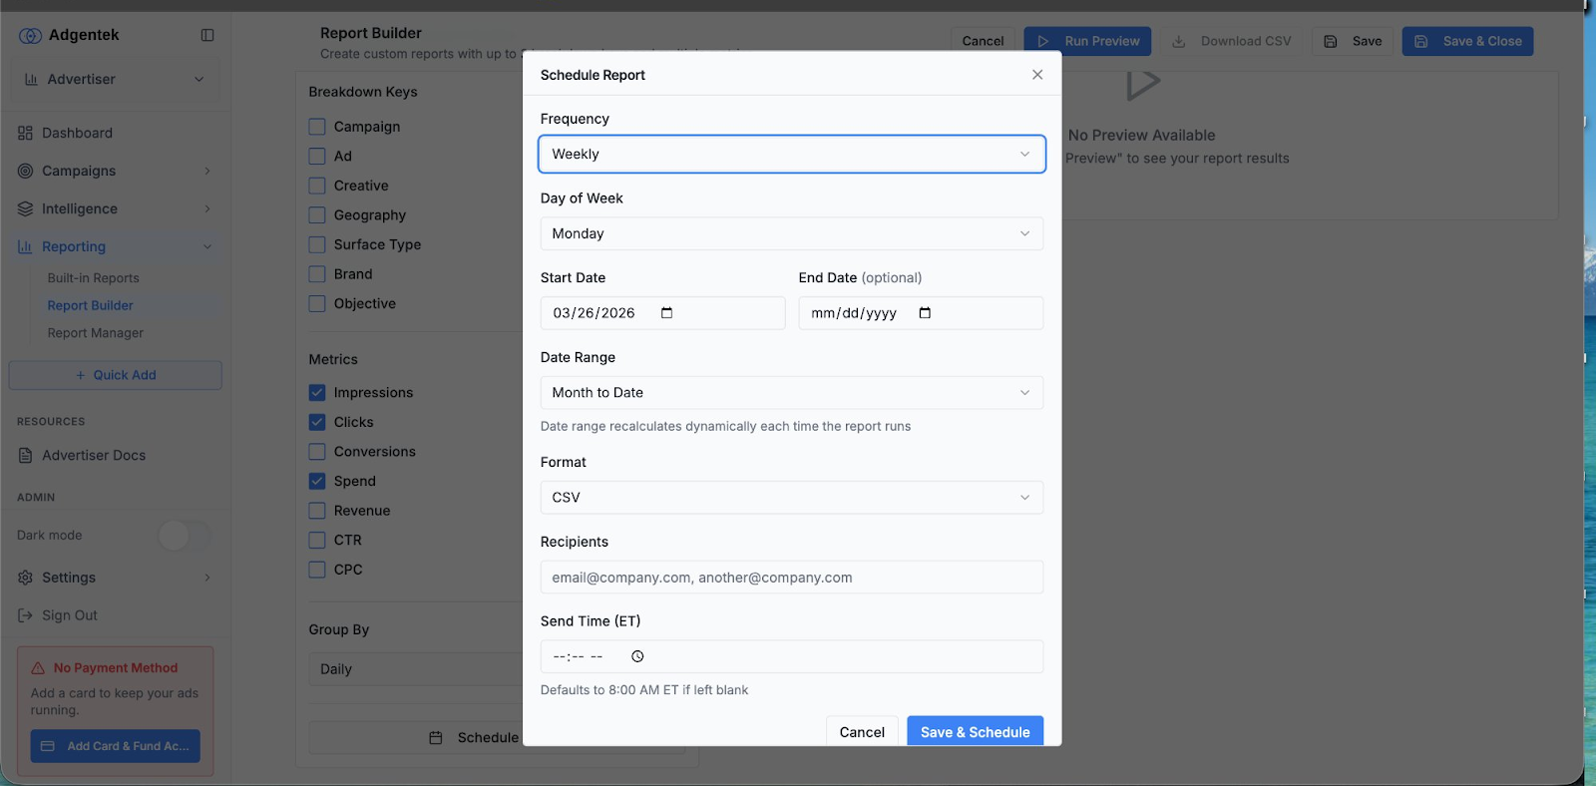Open Report Manager in sidebar
The height and width of the screenshot is (786, 1596).
(96, 333)
